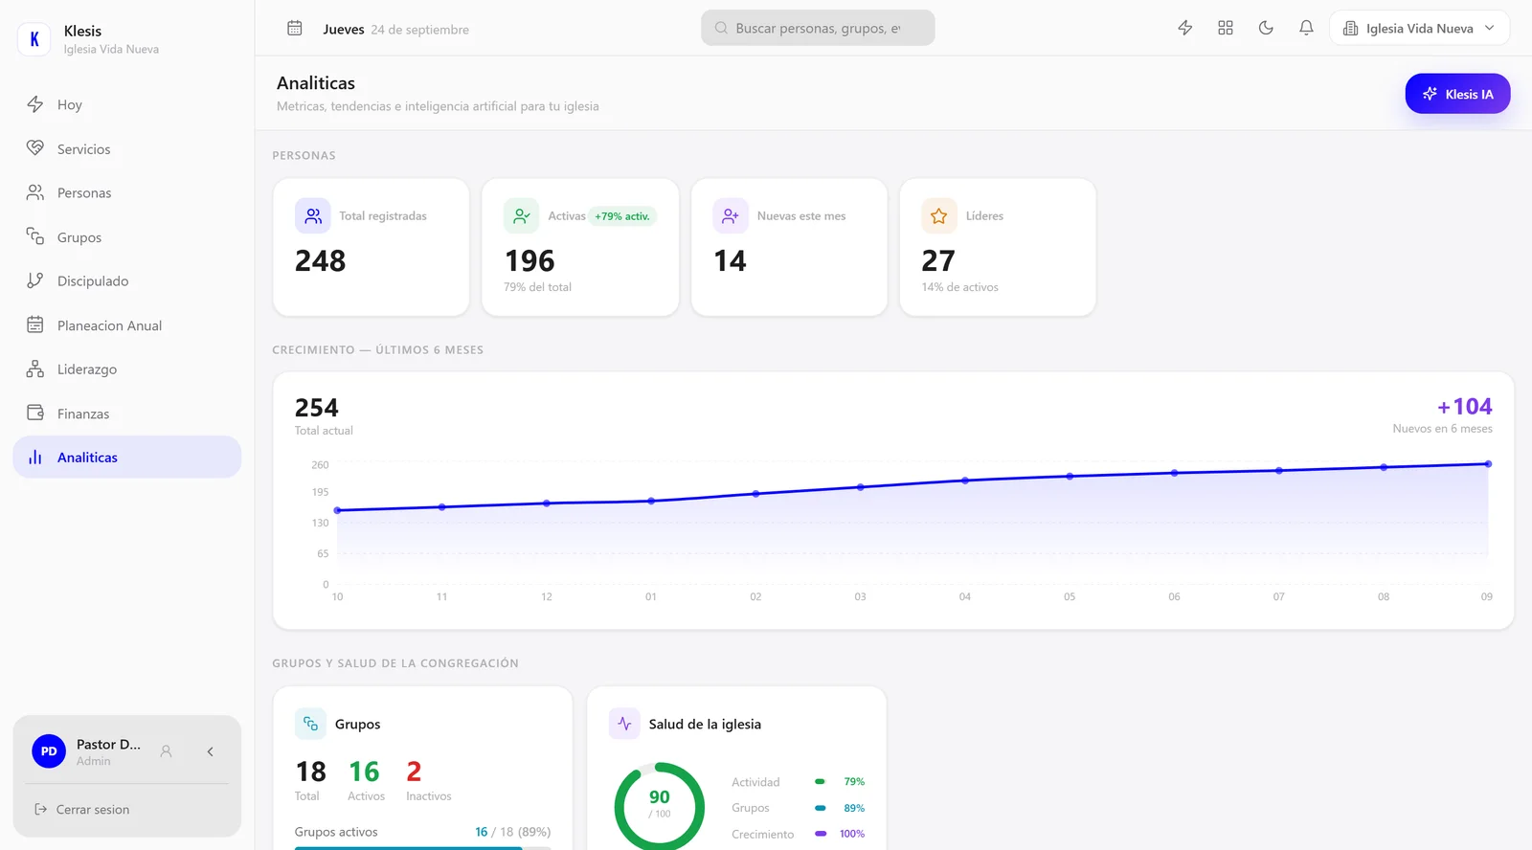Image resolution: width=1532 pixels, height=850 pixels.
Task: Open the calendar icon beside Jueves
Action: [x=295, y=29]
